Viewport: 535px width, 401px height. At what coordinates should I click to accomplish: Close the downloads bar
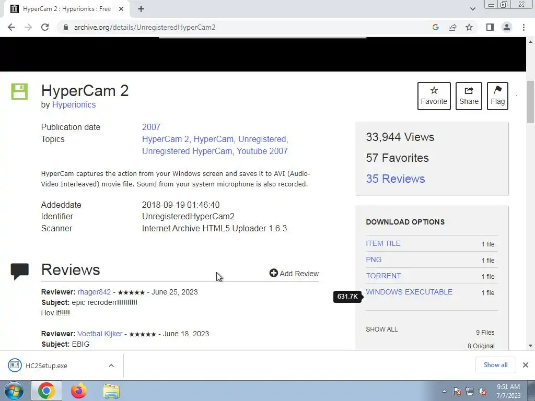526,365
